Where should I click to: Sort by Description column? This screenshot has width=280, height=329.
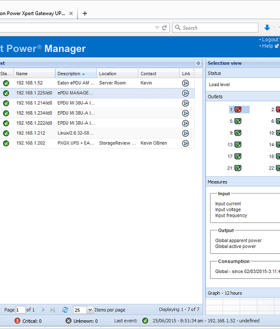(76, 73)
